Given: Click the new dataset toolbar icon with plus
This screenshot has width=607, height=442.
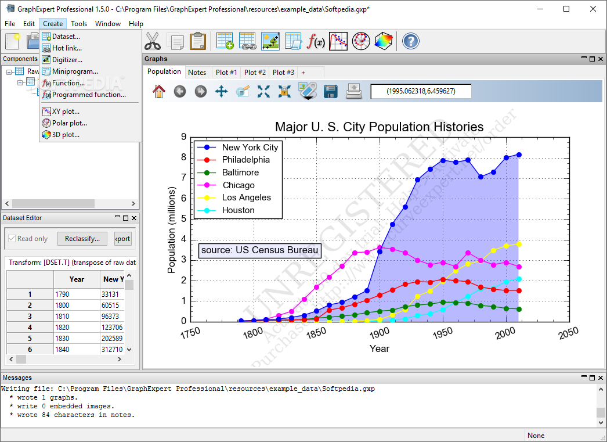Looking at the screenshot, I should [x=225, y=41].
